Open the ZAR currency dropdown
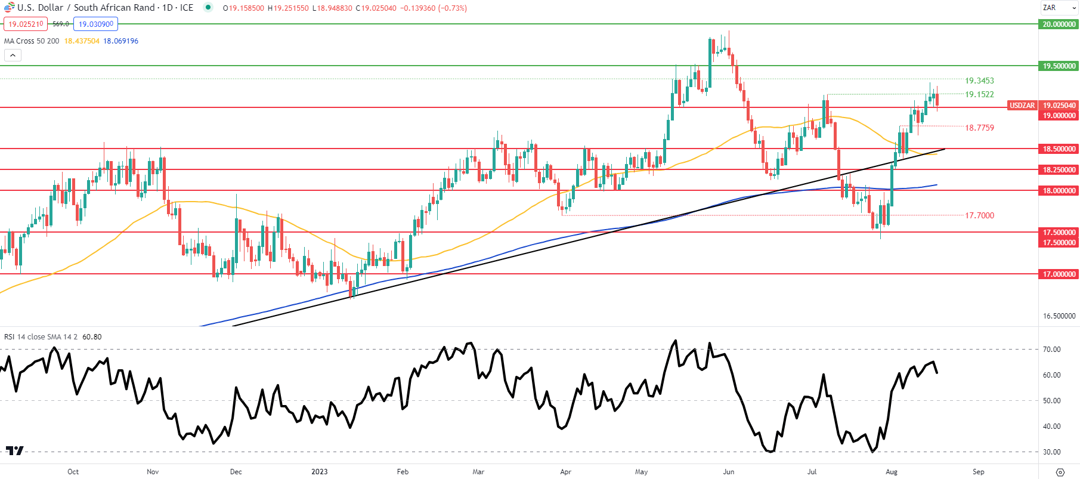The width and height of the screenshot is (1080, 479). tap(1060, 8)
